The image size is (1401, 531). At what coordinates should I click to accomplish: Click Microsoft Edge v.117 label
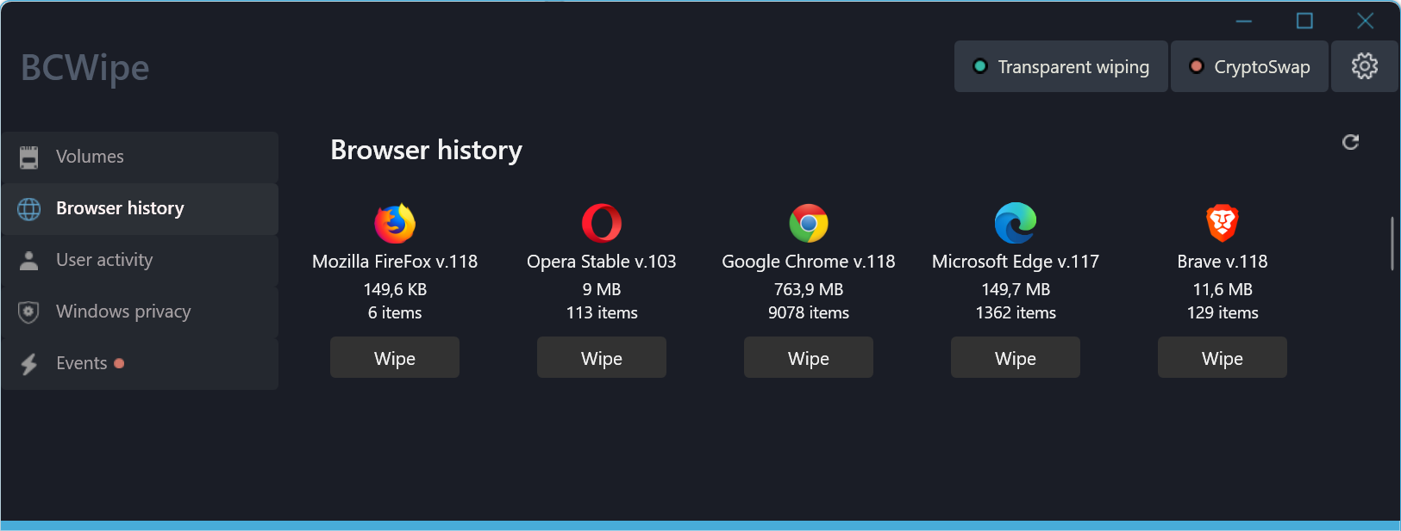coord(1016,262)
